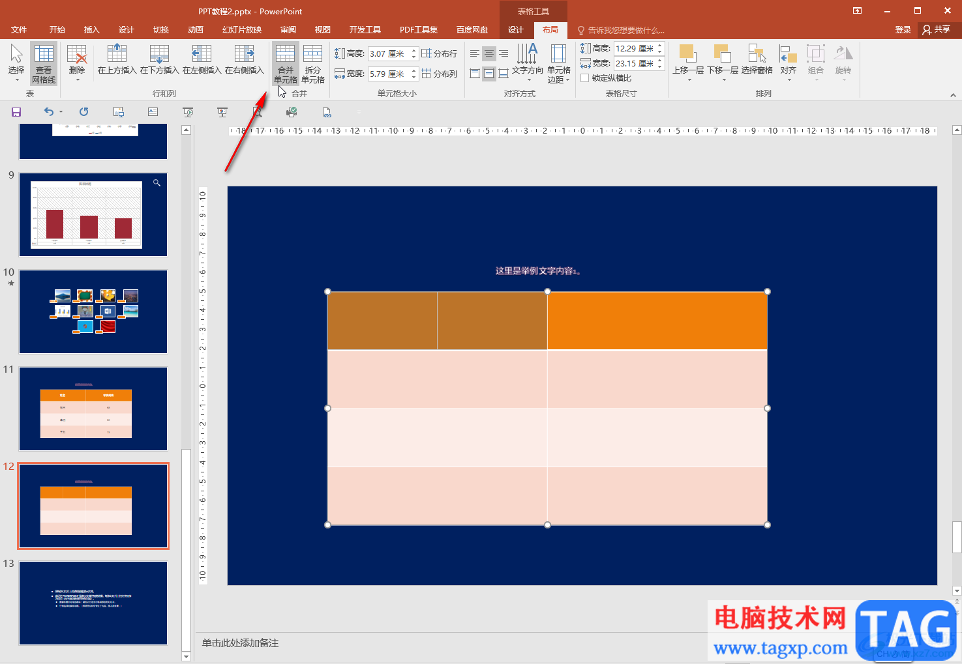Toggle horizontal center alignment
This screenshot has width=962, height=664.
[x=489, y=53]
